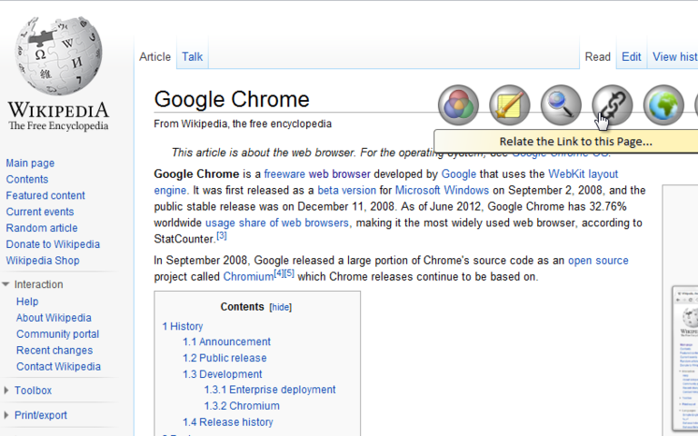Open Current events link

click(40, 212)
